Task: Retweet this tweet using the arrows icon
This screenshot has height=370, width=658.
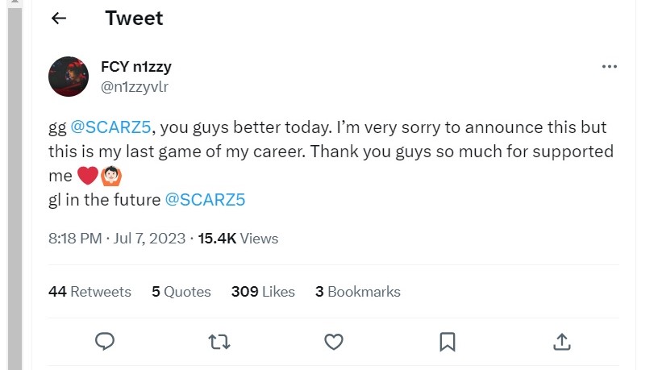Action: (219, 342)
